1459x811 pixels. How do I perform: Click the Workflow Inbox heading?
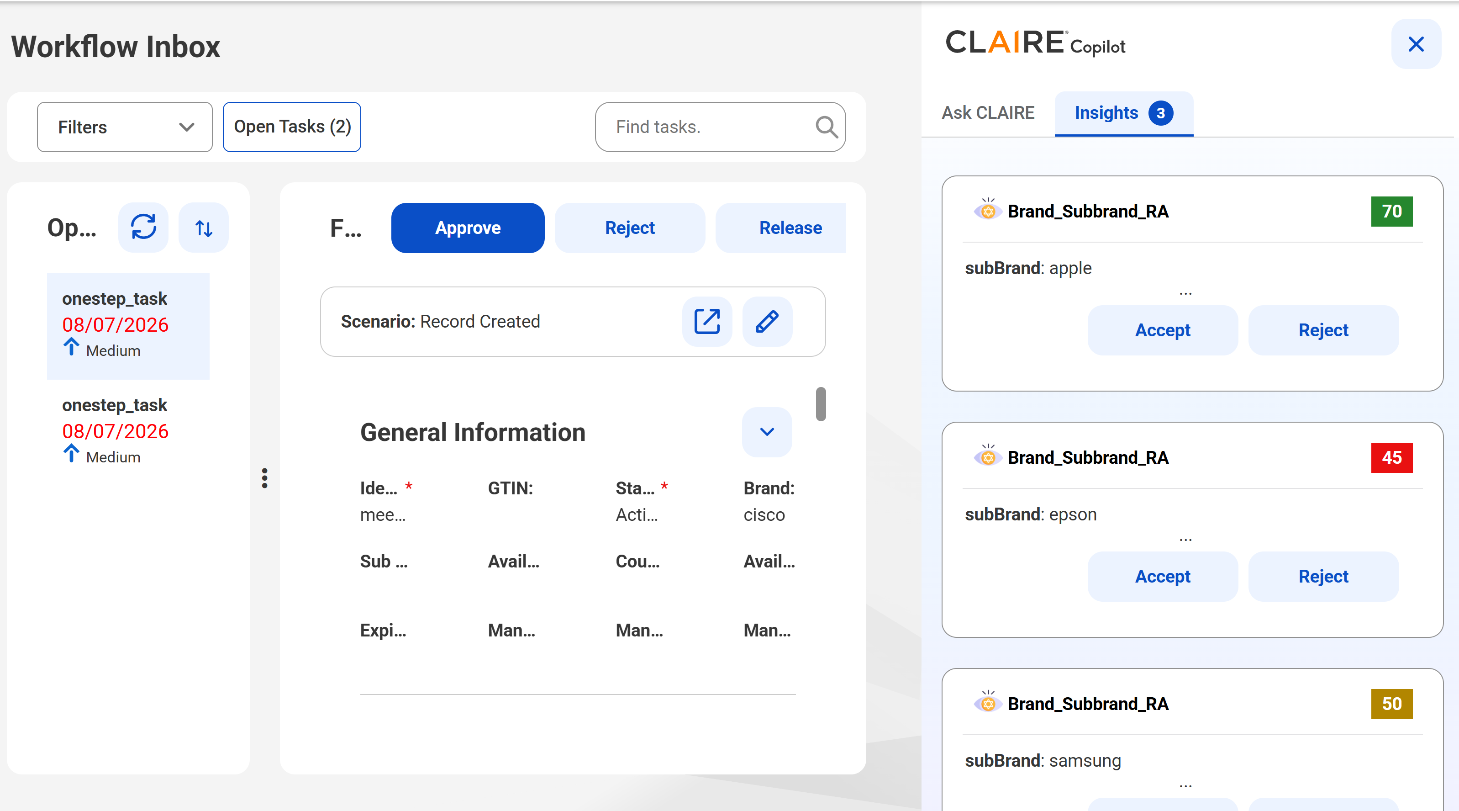(116, 47)
